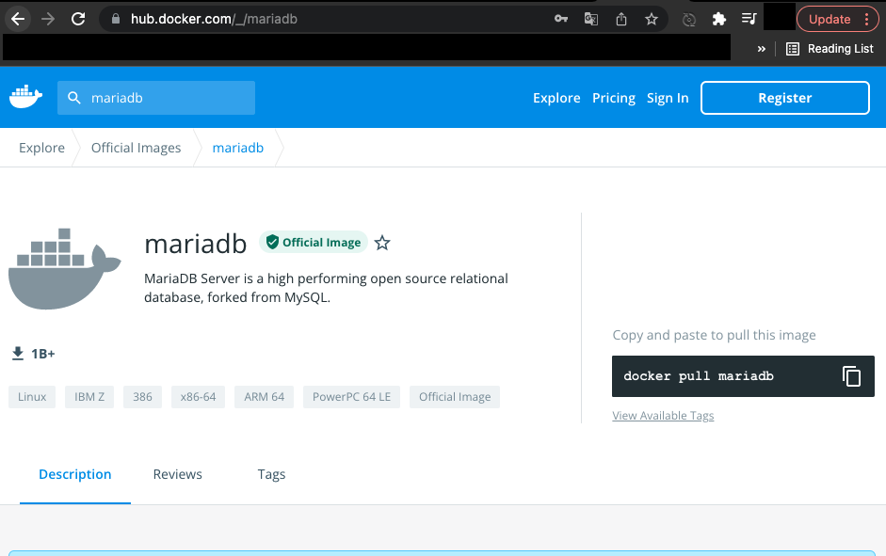
Task: Star the mariadb repository
Action: (382, 243)
